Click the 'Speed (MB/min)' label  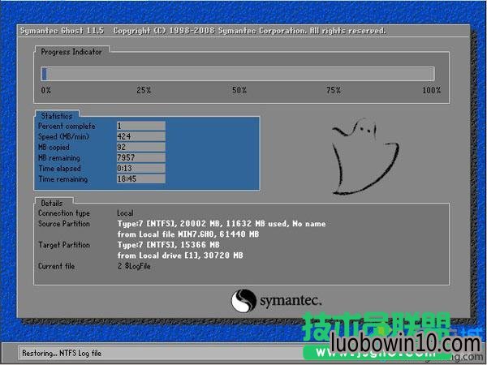point(63,137)
